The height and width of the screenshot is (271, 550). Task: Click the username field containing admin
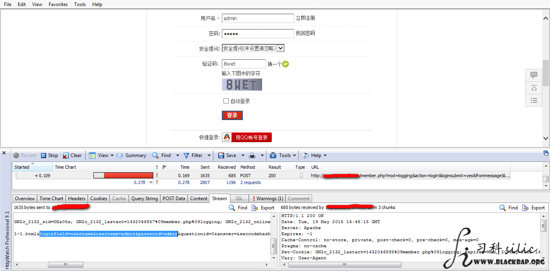tap(258, 18)
